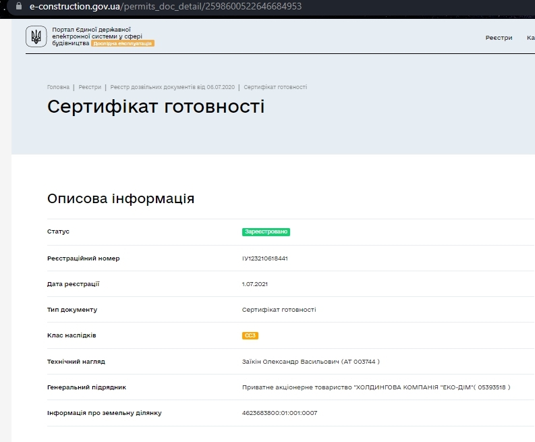Click the Ukrainian trident portal logo
This screenshot has height=442, width=535.
(36, 36)
